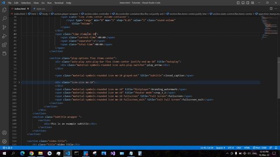
Task: Open the volume icon in the system tray
Action: click(249, 153)
